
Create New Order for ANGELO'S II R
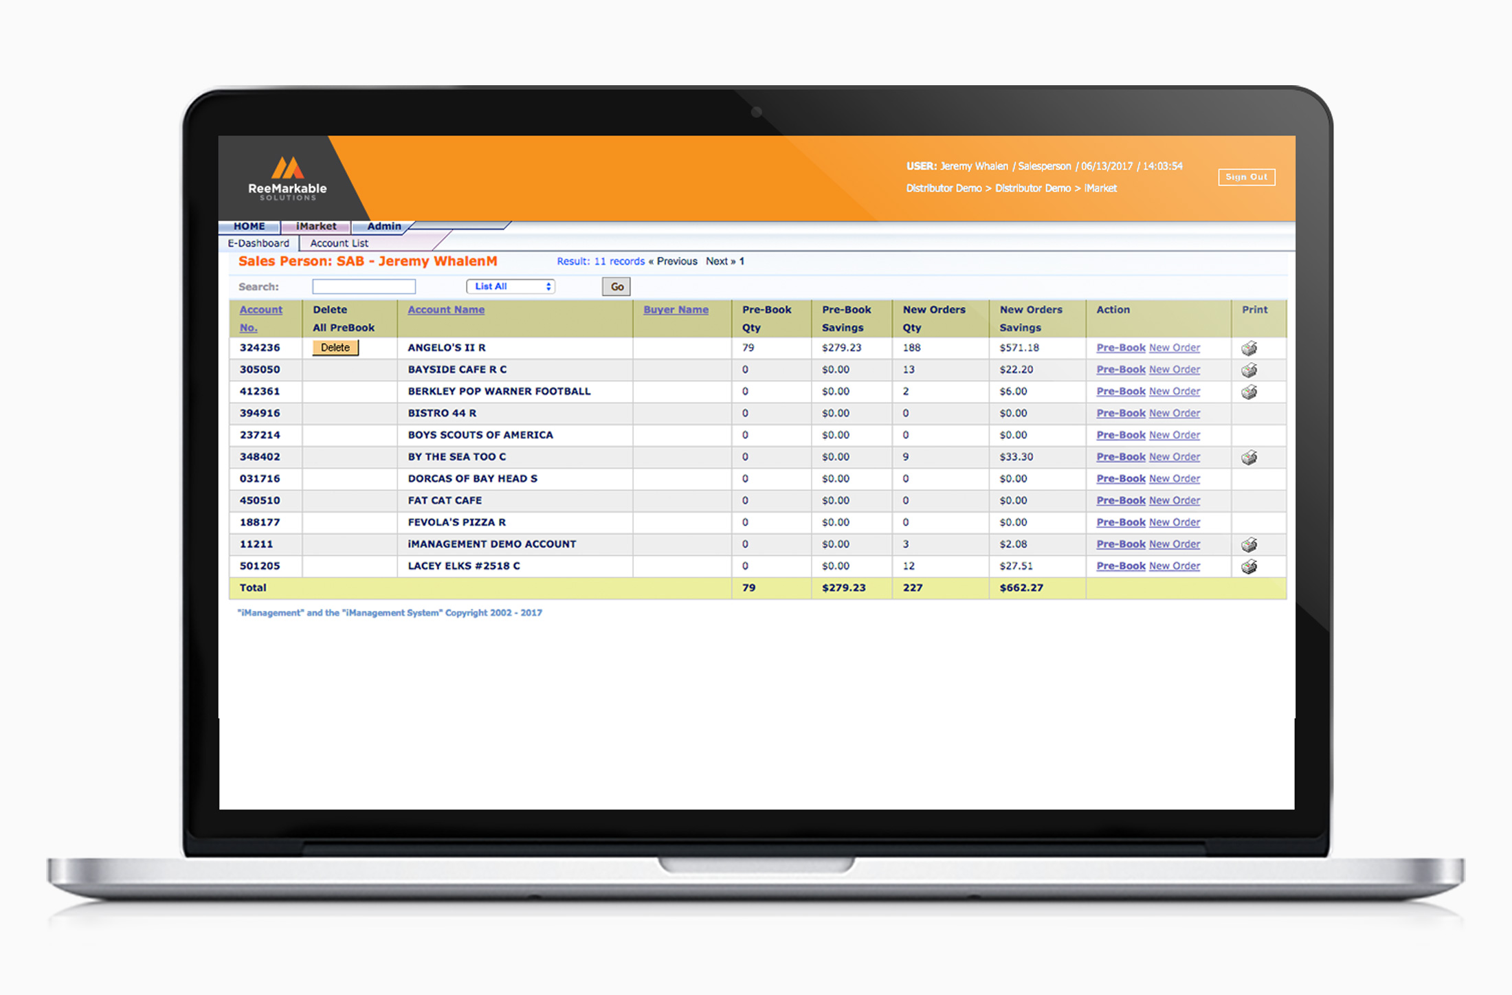(1175, 348)
